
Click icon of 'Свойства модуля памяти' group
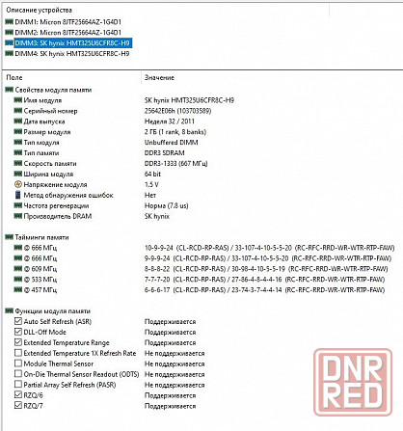click(10, 90)
